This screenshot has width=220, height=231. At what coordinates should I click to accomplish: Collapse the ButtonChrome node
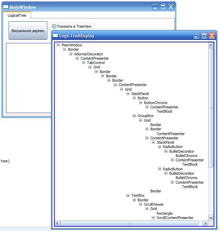click(141, 103)
